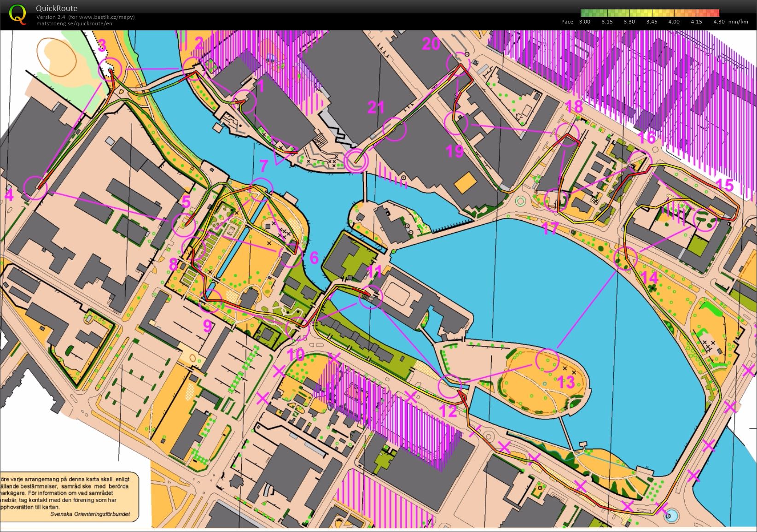This screenshot has width=757, height=532.
Task: Click control number 1 label
Action: pos(261,86)
